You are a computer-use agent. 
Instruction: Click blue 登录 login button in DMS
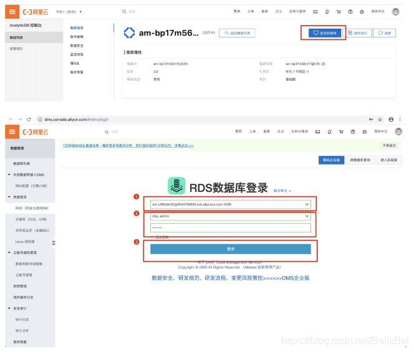click(x=231, y=249)
